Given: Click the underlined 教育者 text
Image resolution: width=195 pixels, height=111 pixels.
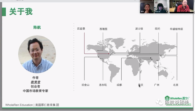Looking at the screenshot, I should (36, 82).
